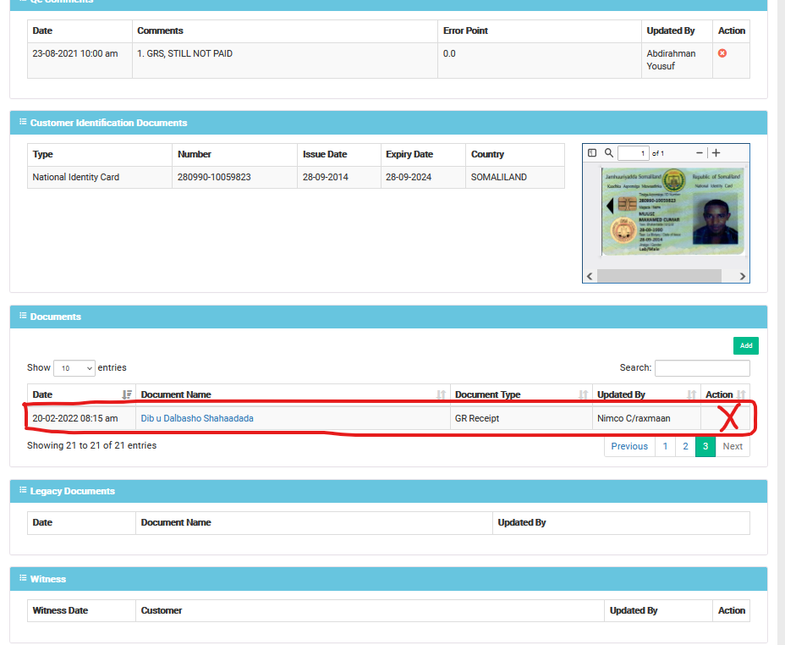Image resolution: width=785 pixels, height=645 pixels.
Task: Select ID number 280990-10059823
Action: click(214, 177)
